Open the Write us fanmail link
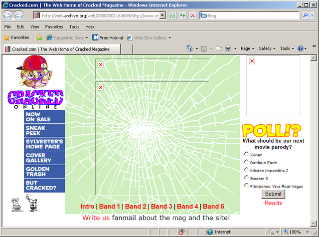The width and height of the screenshot is (319, 237). (96, 218)
